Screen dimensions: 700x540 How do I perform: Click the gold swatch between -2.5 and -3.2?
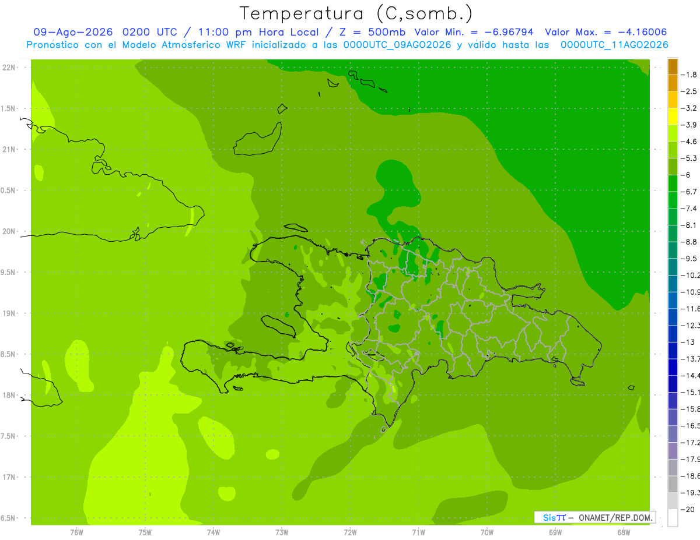[673, 100]
